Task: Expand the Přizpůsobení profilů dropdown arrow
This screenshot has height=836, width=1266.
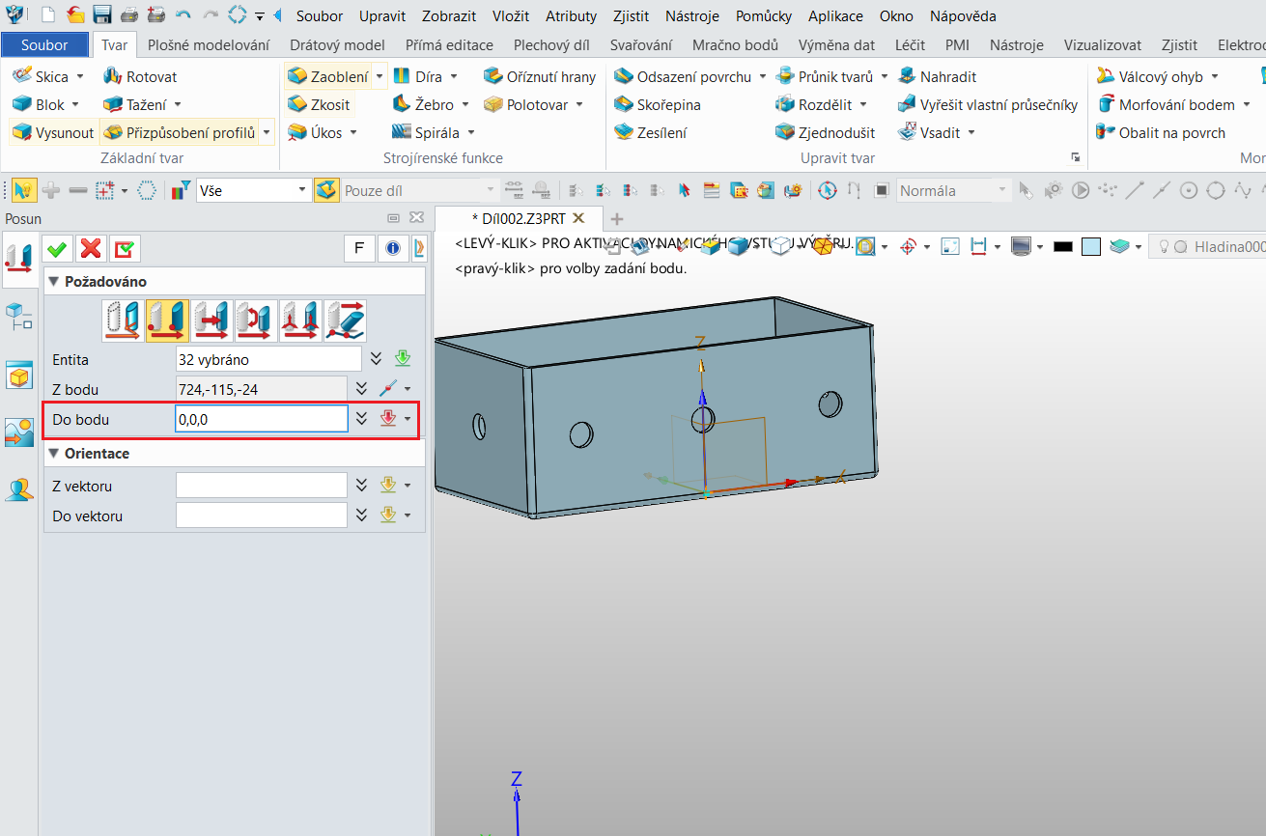Action: 267,132
